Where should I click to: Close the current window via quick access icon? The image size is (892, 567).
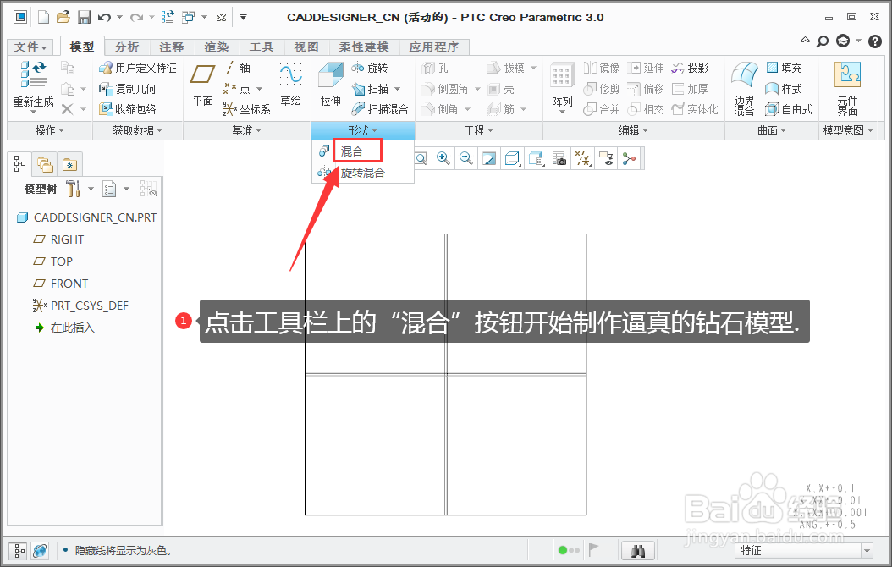(221, 17)
